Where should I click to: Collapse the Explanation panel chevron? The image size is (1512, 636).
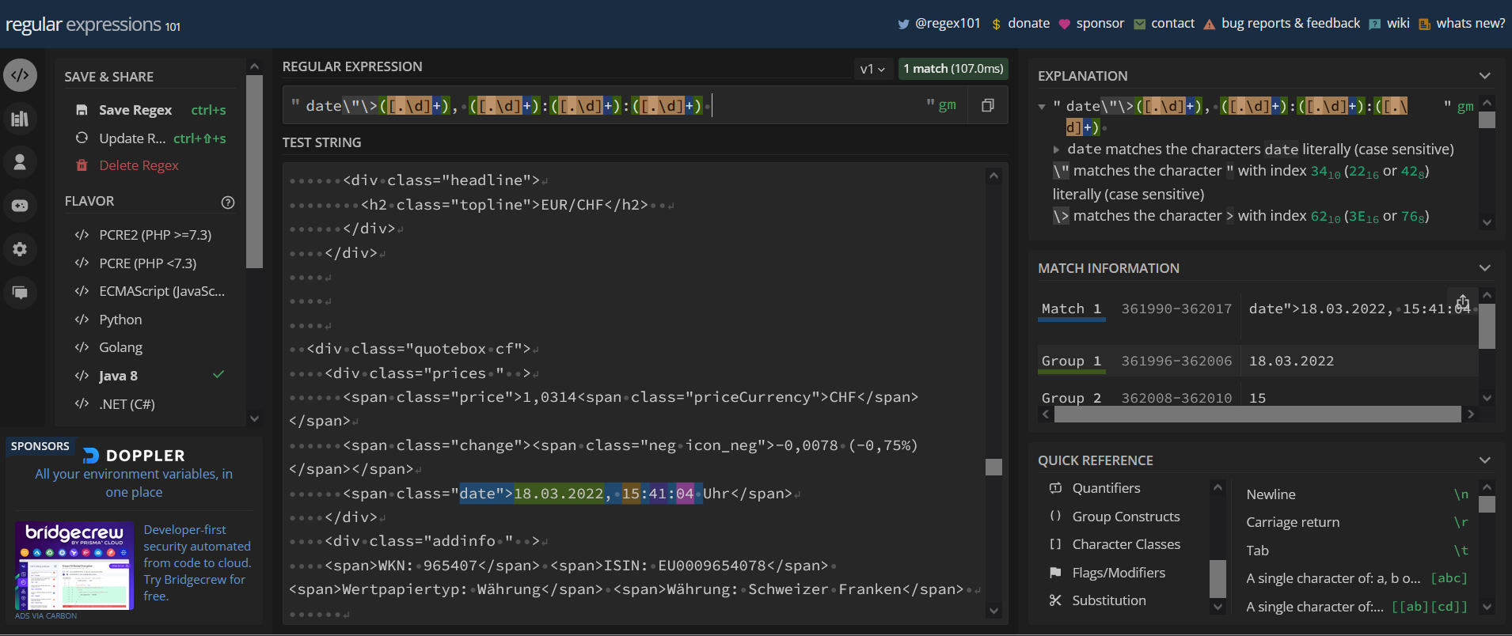tap(1484, 76)
